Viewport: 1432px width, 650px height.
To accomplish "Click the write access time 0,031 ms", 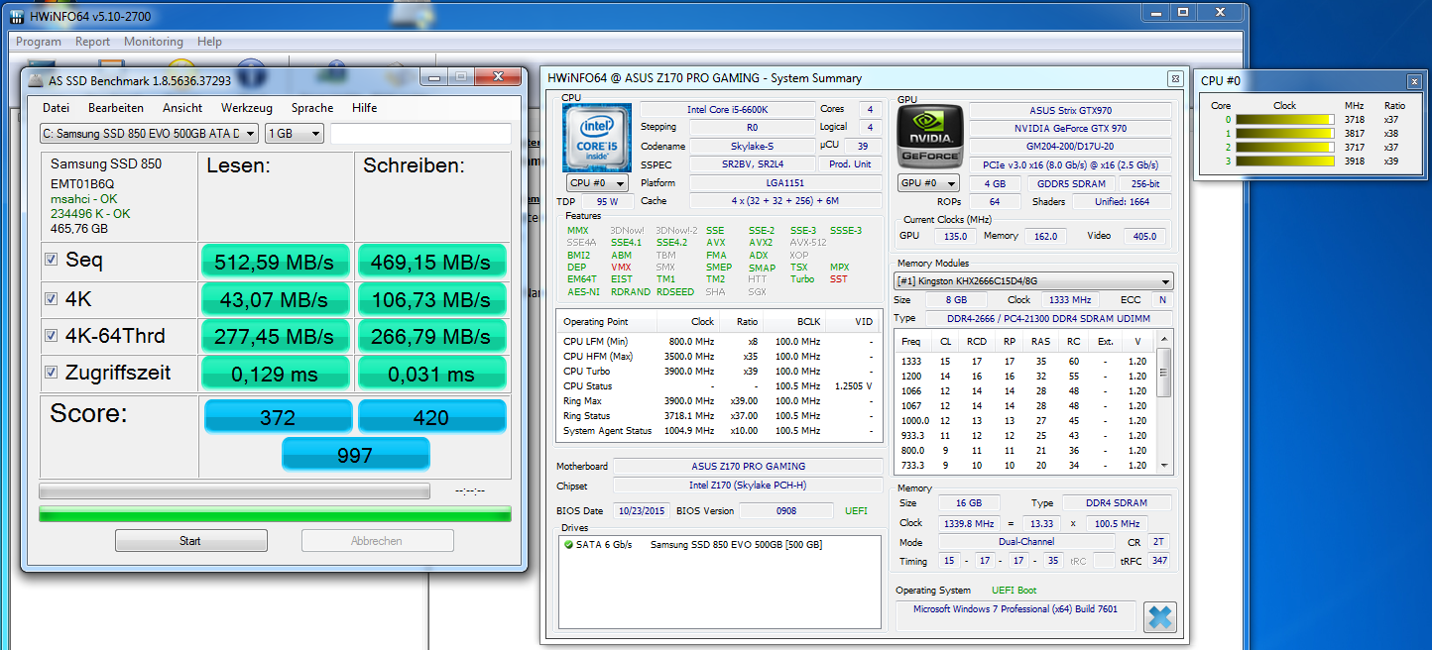I will pyautogui.click(x=431, y=374).
